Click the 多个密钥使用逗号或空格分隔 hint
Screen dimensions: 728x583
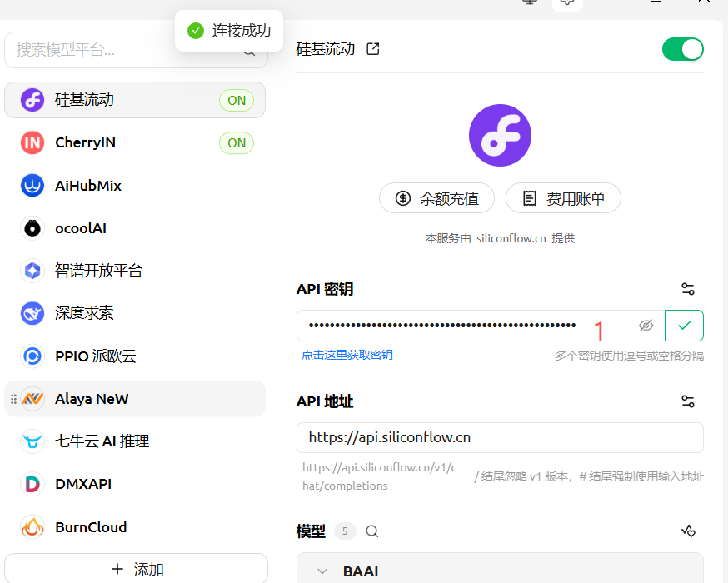[x=629, y=356]
